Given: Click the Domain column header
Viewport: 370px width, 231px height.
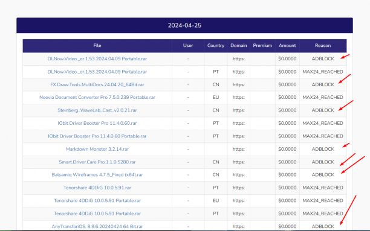Looking at the screenshot, I should (x=239, y=46).
